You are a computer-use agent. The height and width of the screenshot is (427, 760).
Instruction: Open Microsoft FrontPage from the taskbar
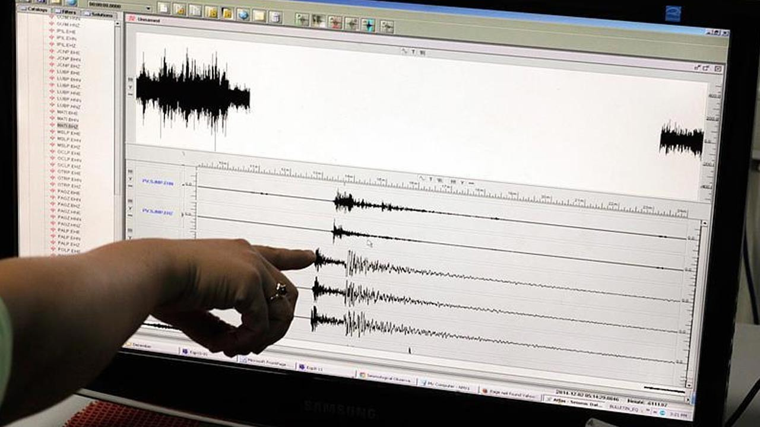pyautogui.click(x=264, y=361)
